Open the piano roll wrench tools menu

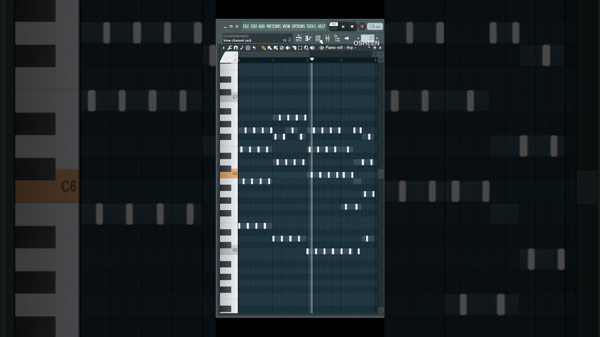point(230,48)
